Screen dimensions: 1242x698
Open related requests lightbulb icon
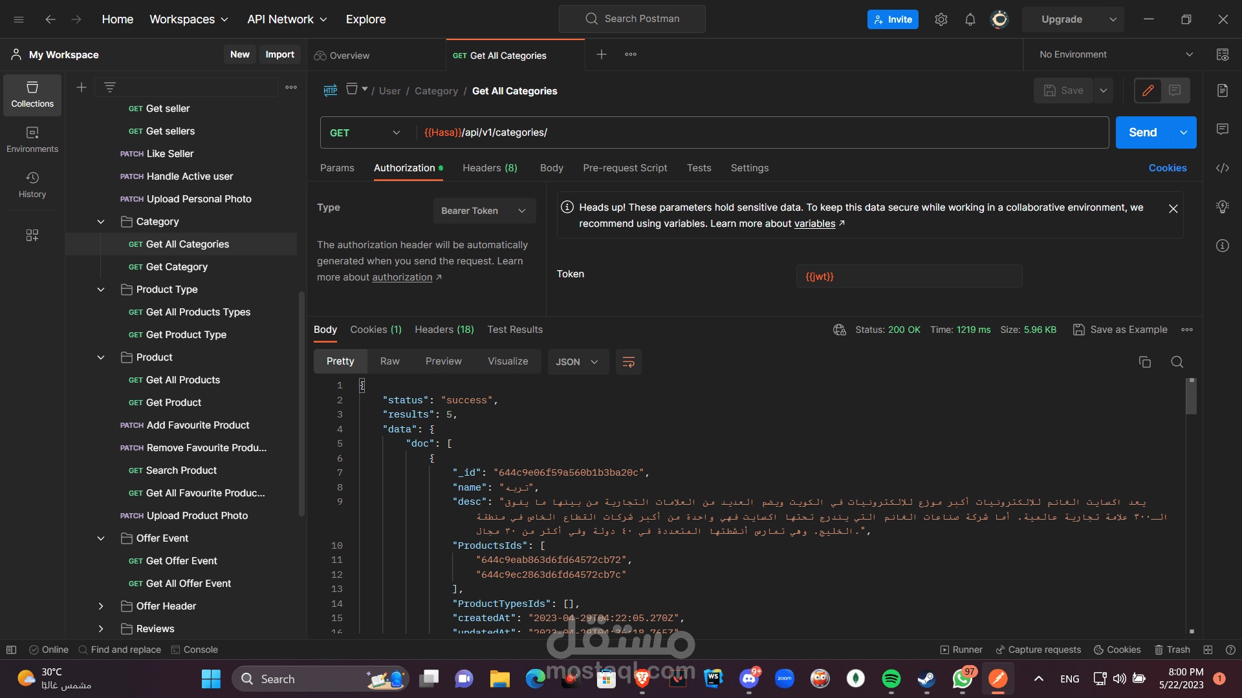(1223, 207)
